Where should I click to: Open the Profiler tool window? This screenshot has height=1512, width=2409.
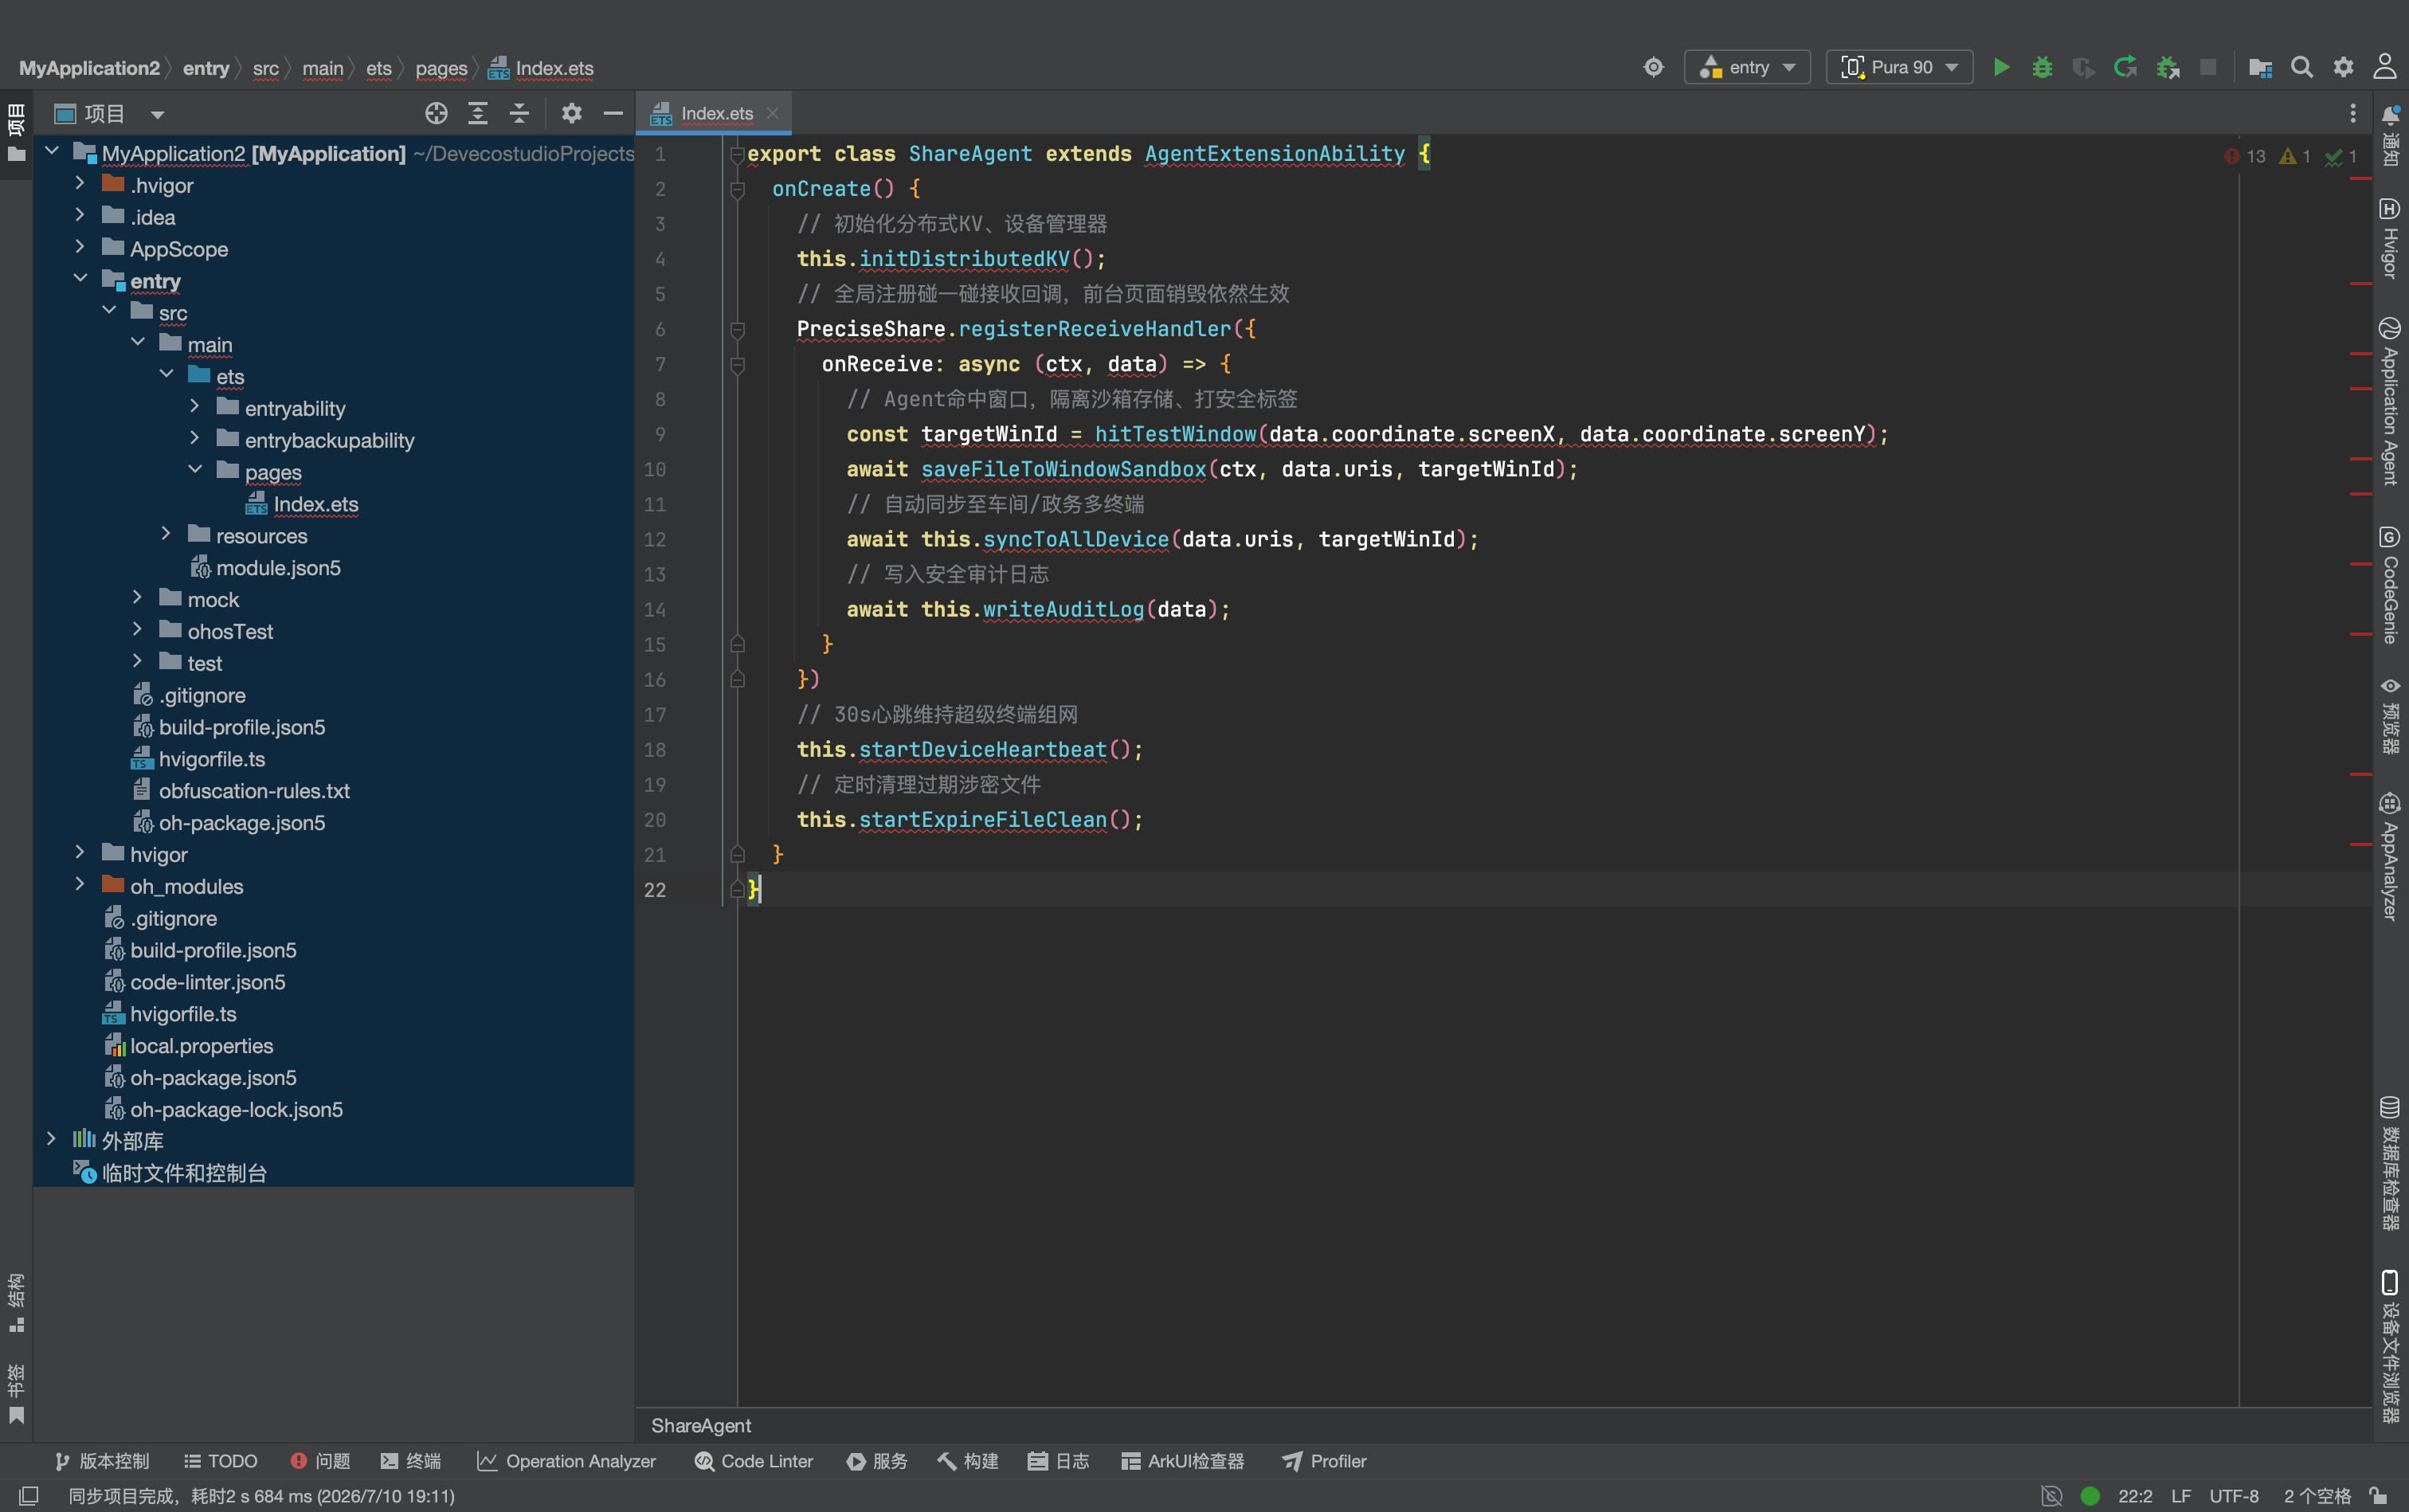(1324, 1461)
